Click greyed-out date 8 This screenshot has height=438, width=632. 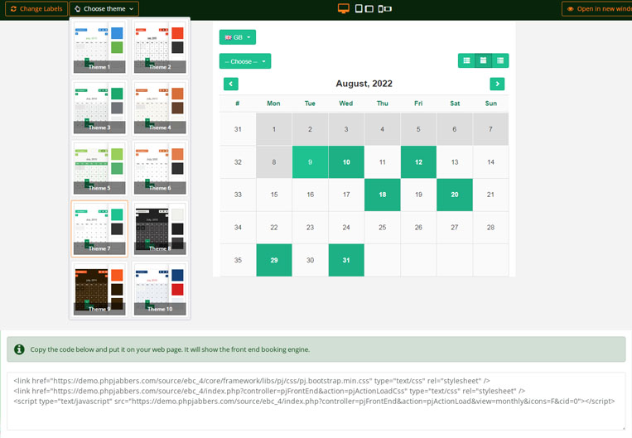(x=274, y=162)
